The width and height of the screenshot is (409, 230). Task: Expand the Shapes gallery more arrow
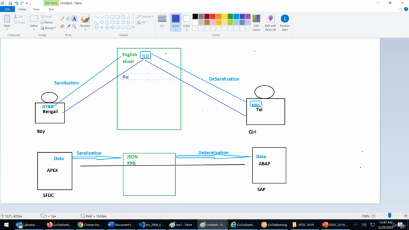tap(134, 27)
